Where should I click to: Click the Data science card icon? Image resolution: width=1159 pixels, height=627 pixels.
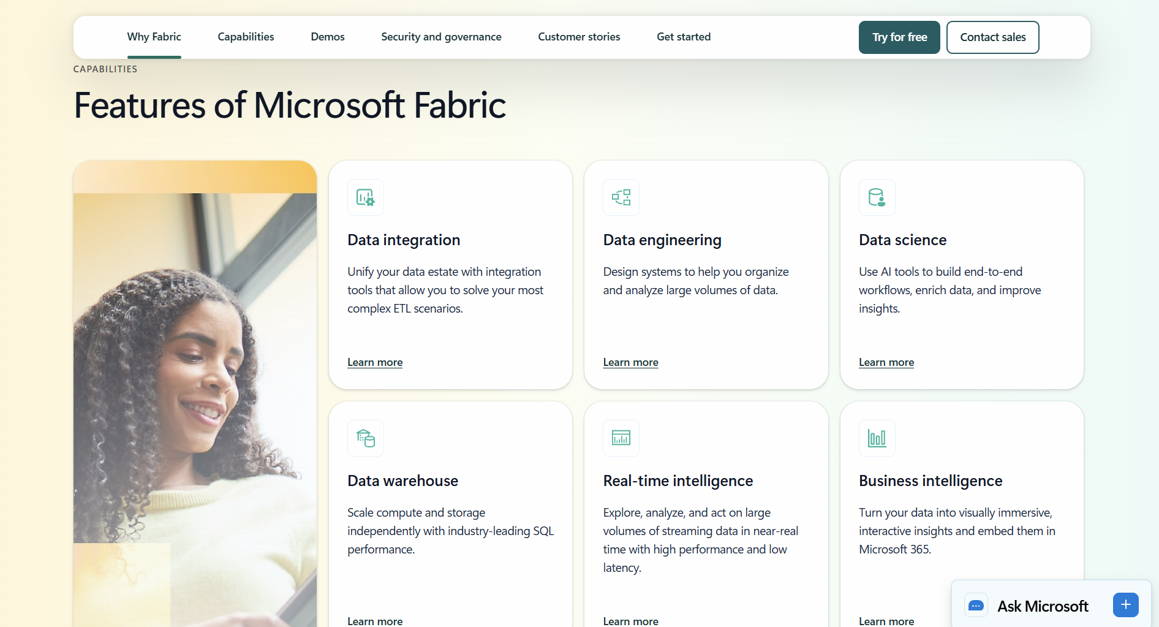point(877,197)
